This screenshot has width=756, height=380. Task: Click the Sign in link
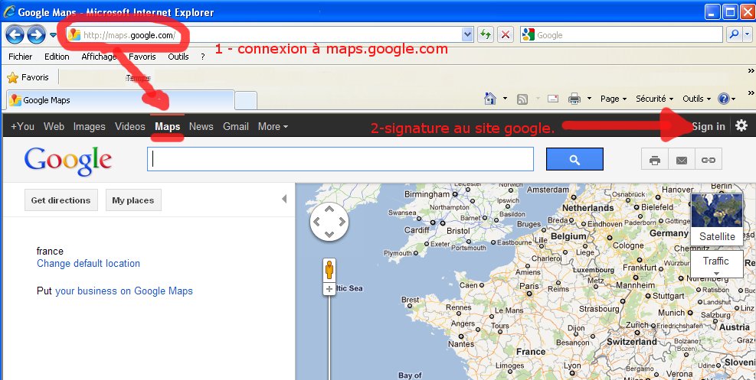[709, 126]
